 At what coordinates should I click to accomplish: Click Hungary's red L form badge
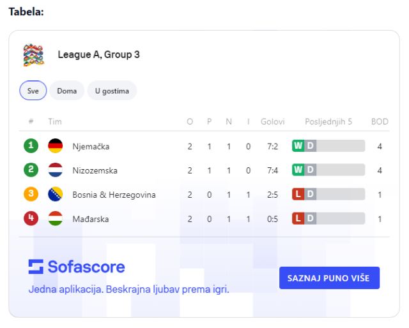pyautogui.click(x=298, y=219)
